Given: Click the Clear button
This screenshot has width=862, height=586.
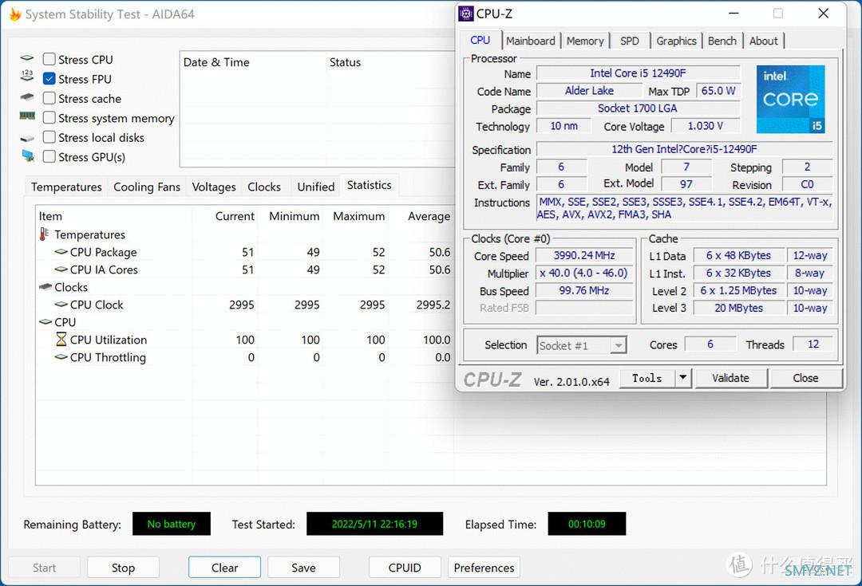Looking at the screenshot, I should point(225,568).
